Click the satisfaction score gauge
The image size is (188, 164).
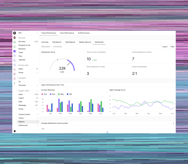click(x=62, y=65)
